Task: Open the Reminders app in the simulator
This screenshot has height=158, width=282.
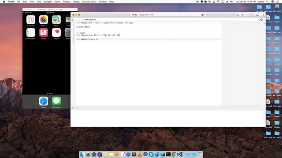Action: 31,32
